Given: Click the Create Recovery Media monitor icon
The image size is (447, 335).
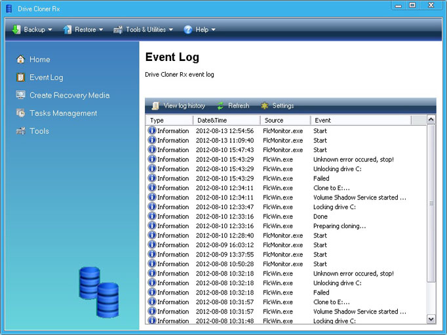Looking at the screenshot, I should (20, 95).
